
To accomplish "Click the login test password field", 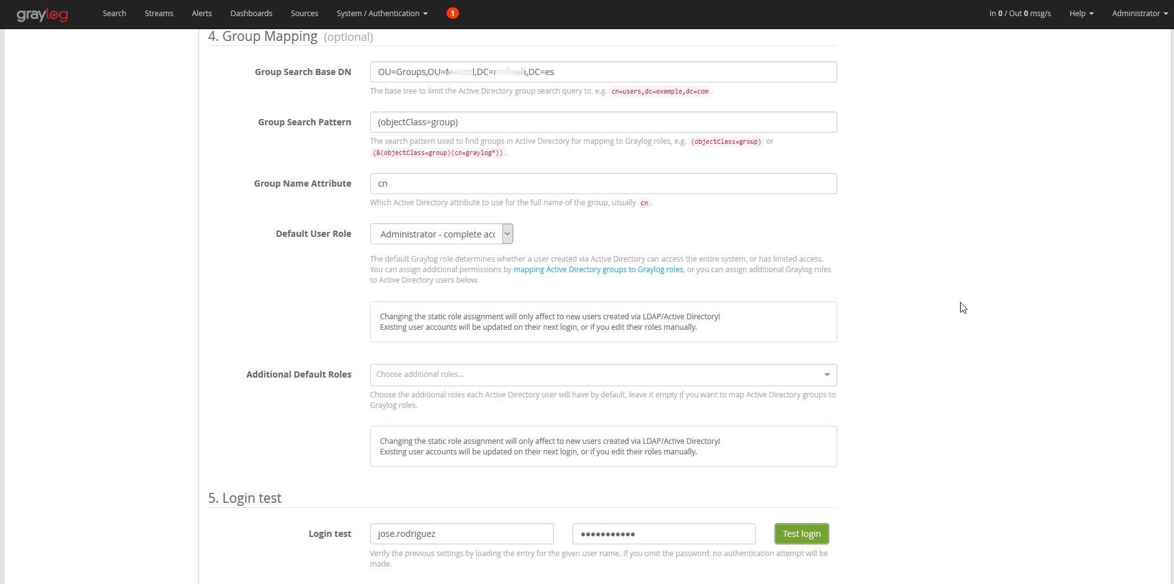I will click(664, 534).
